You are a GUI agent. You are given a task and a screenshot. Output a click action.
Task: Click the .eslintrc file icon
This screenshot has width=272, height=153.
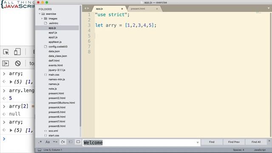coord(45,23)
